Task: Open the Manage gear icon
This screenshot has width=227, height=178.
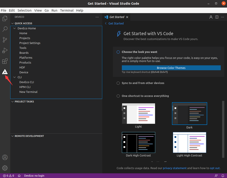Action: click(5, 168)
